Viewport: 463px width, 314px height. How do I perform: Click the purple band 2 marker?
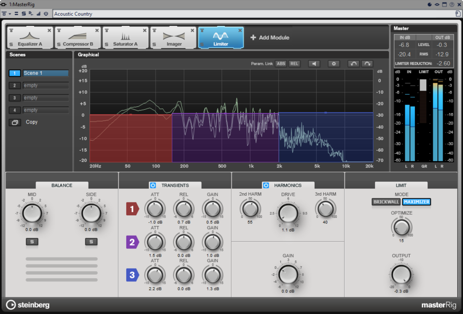pos(133,242)
